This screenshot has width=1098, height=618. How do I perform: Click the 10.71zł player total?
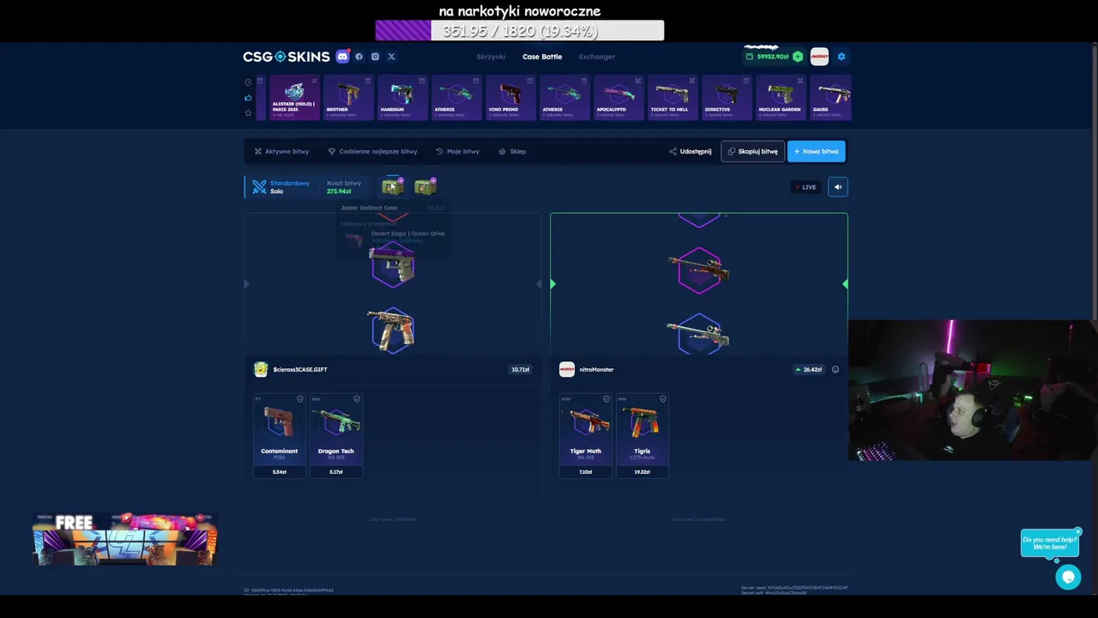click(521, 370)
